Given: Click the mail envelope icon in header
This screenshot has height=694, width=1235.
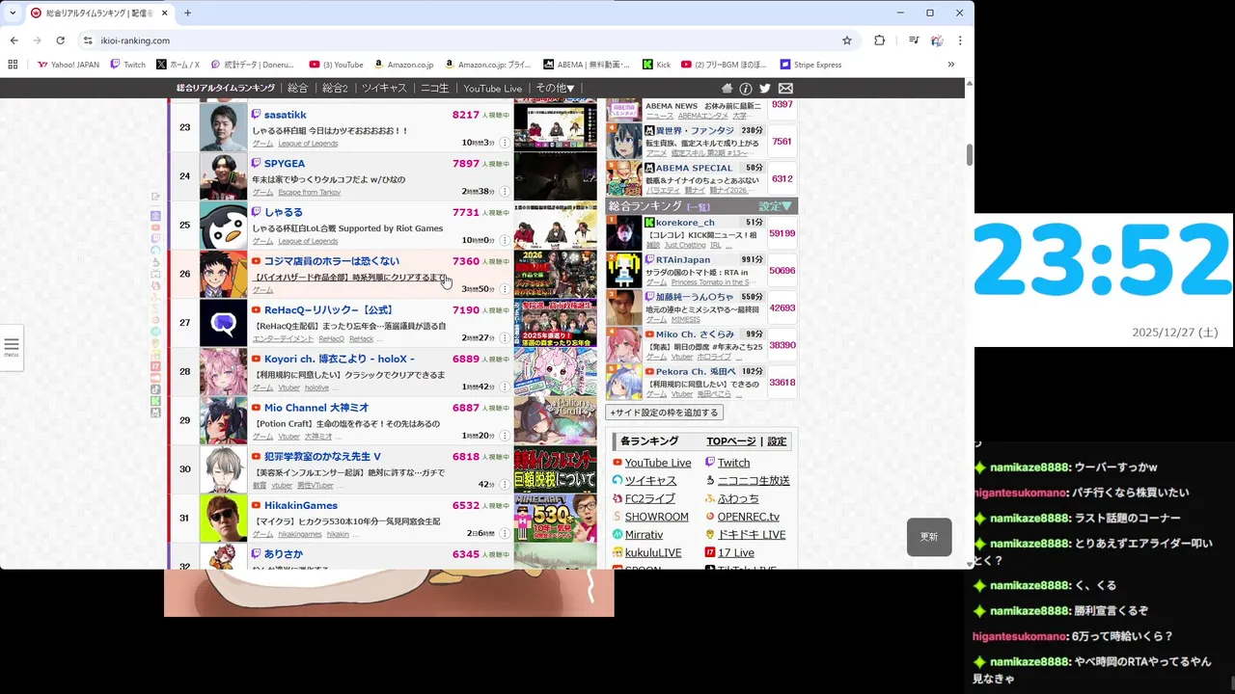Looking at the screenshot, I should click(785, 88).
